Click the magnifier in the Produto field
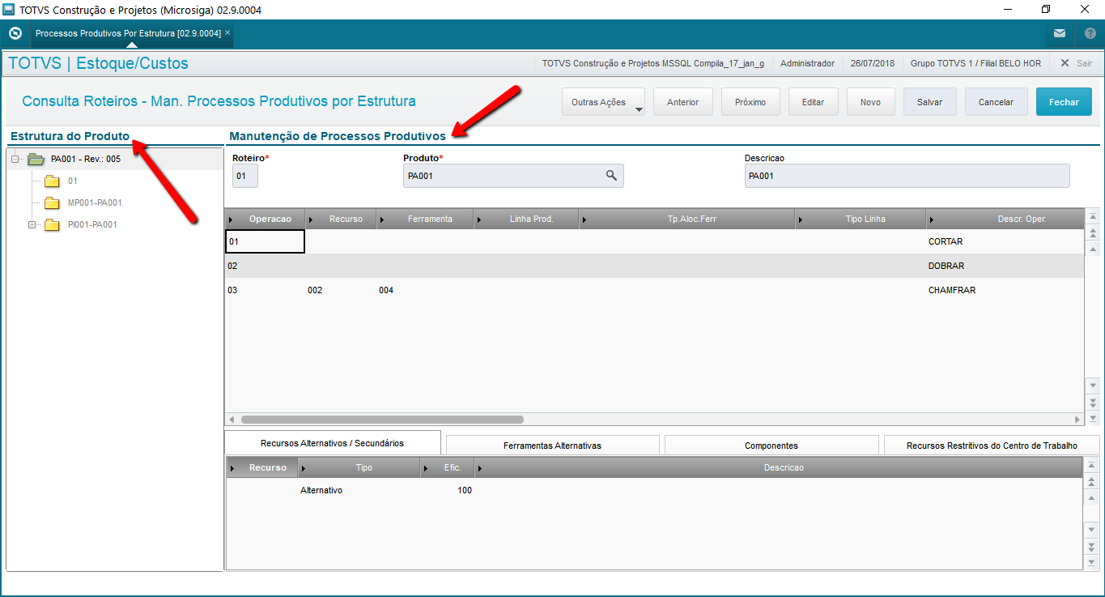This screenshot has width=1105, height=597. coord(612,176)
